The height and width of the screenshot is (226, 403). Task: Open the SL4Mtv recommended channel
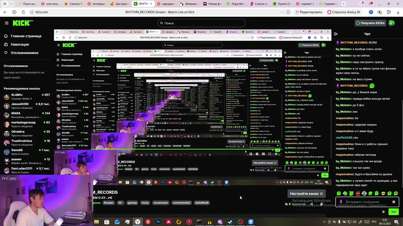click(27, 96)
